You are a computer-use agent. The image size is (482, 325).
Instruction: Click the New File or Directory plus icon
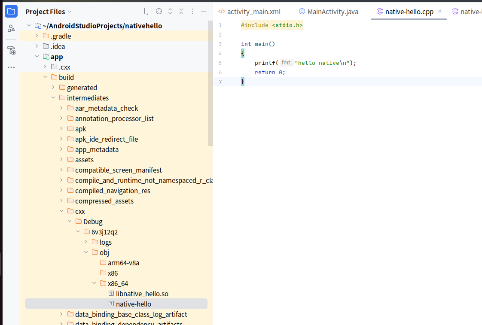tap(145, 11)
